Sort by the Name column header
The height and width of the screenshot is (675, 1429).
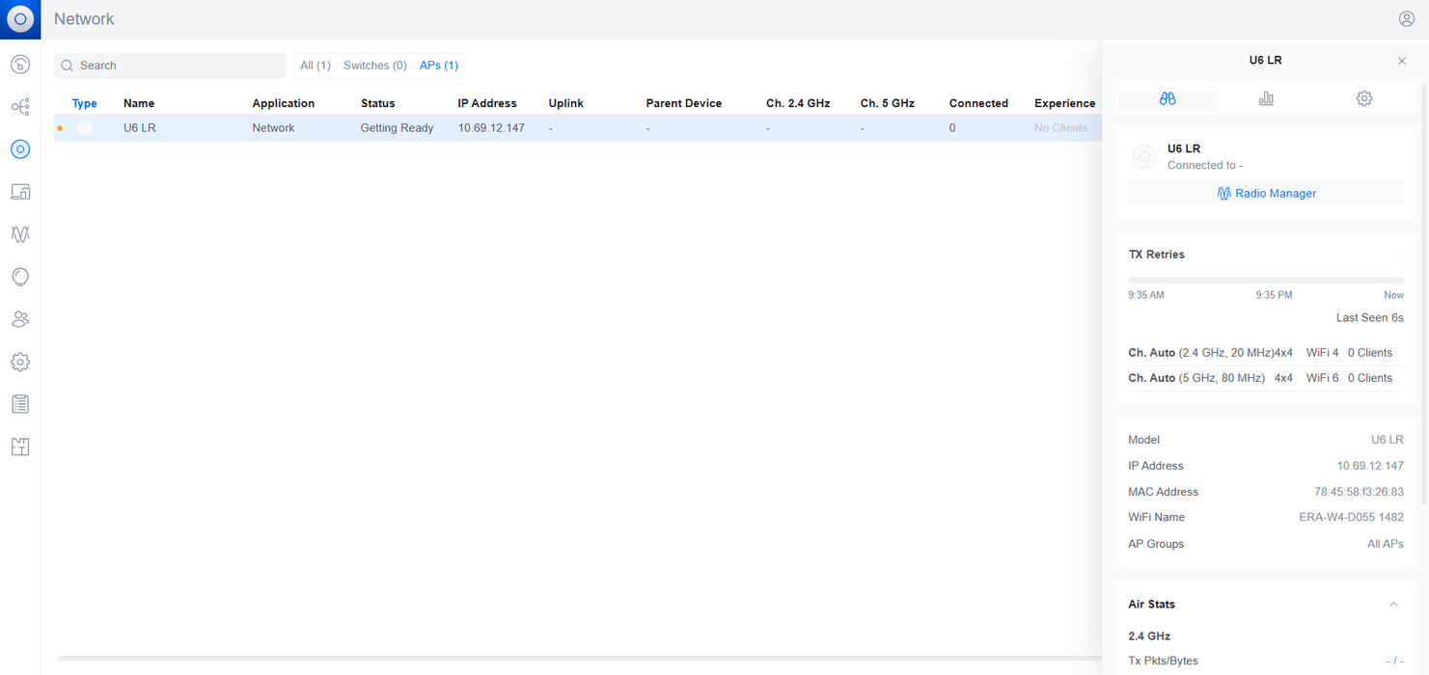click(139, 103)
